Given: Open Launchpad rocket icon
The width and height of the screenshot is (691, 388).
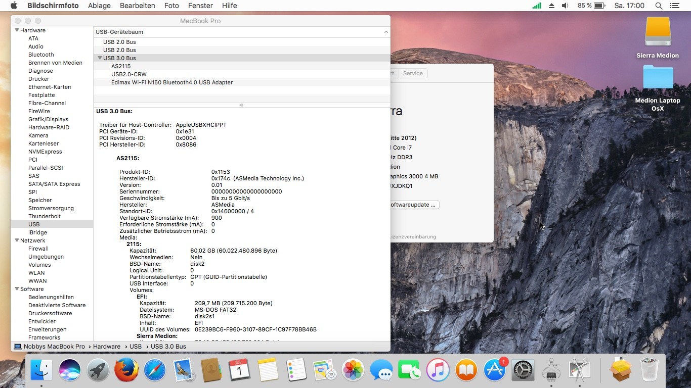Looking at the screenshot, I should click(98, 370).
